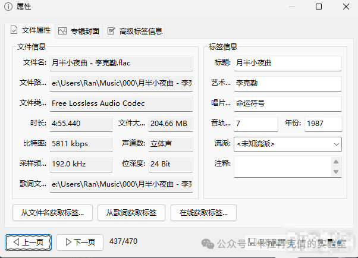Select the 音轨 track number field
The height and width of the screenshot is (258, 358).
tap(256, 124)
